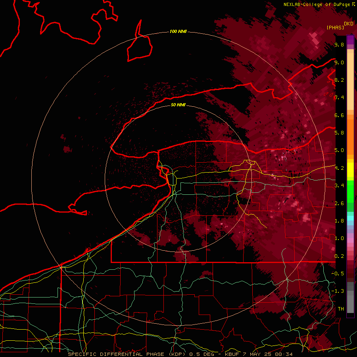357x357 pixels.
Task: Click the 3.4 value on the color scale
Action: [339, 186]
